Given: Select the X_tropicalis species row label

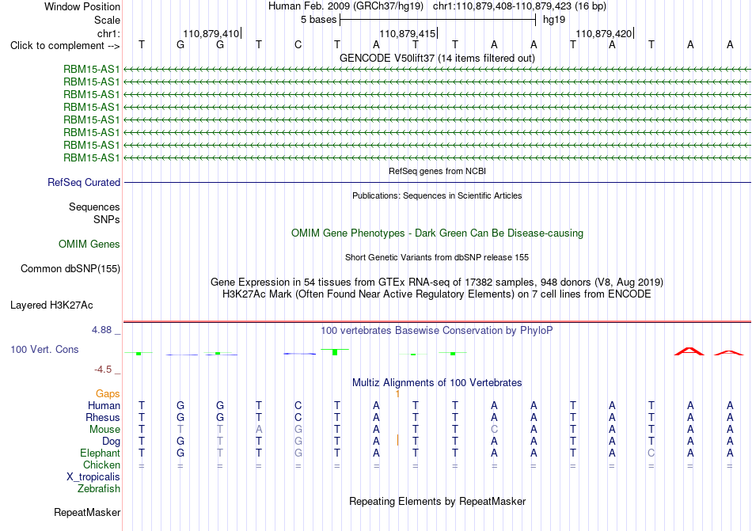Looking at the screenshot, I should (93, 477).
